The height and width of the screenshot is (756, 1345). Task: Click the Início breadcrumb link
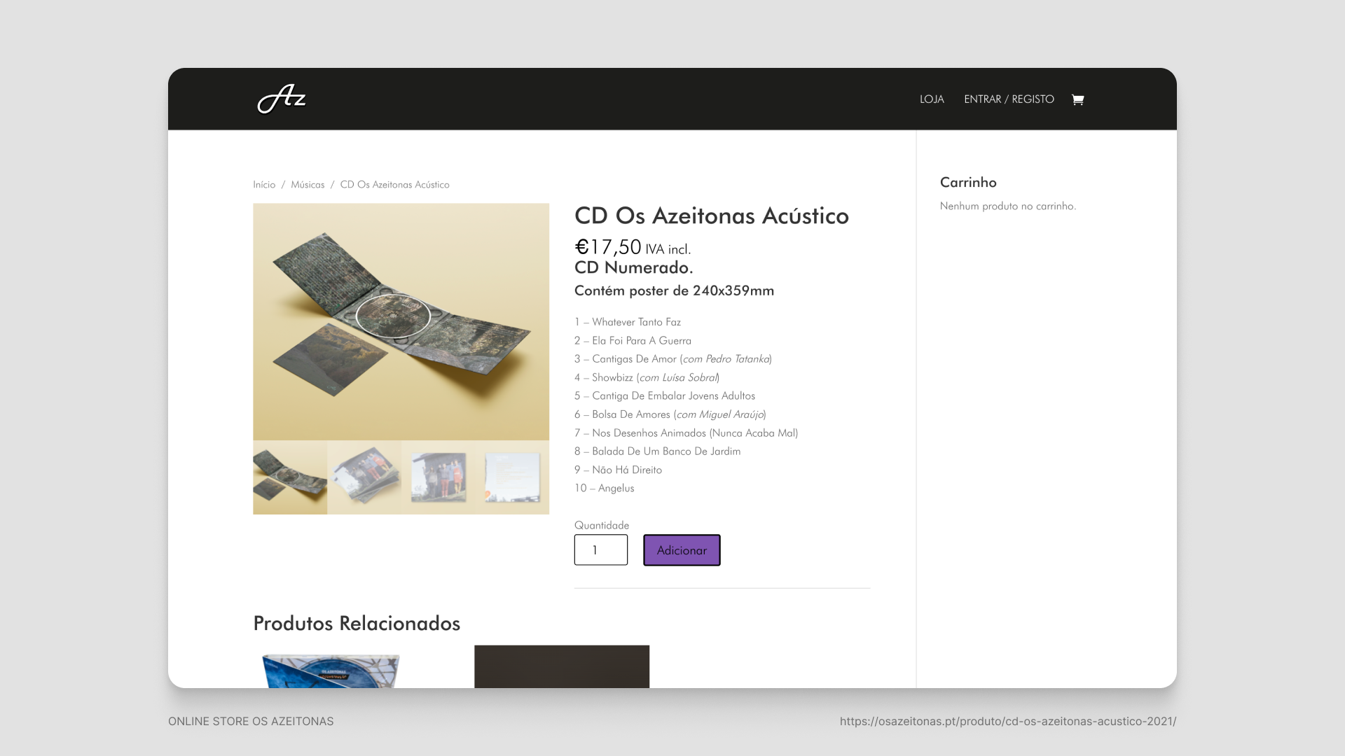click(264, 185)
